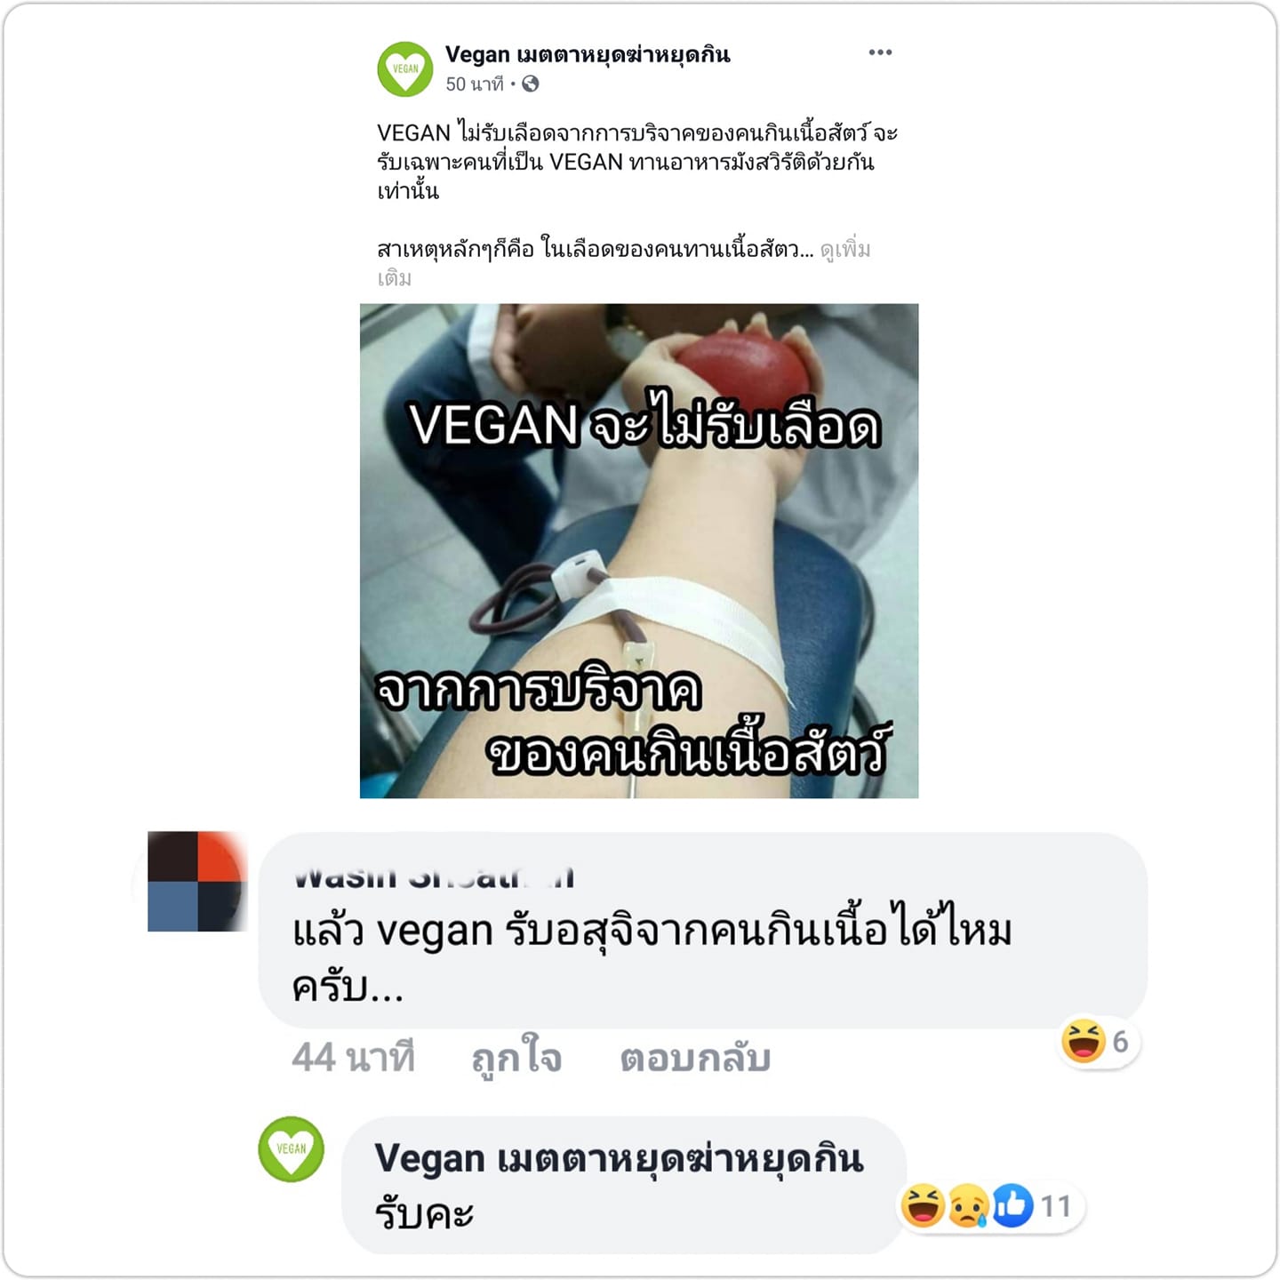The image size is (1280, 1280).
Task: Click the green Vegan heart page avatar
Action: tap(405, 68)
